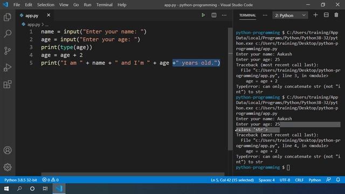Open the Run menu
Image resolution: width=345 pixels, height=194 pixels.
tap(87, 5)
